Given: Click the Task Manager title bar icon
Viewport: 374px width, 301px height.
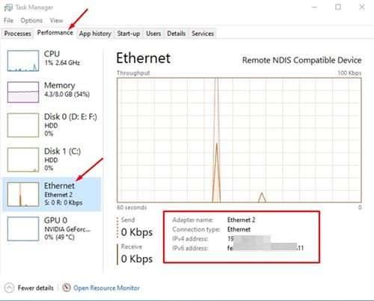Looking at the screenshot, I should [x=8, y=7].
